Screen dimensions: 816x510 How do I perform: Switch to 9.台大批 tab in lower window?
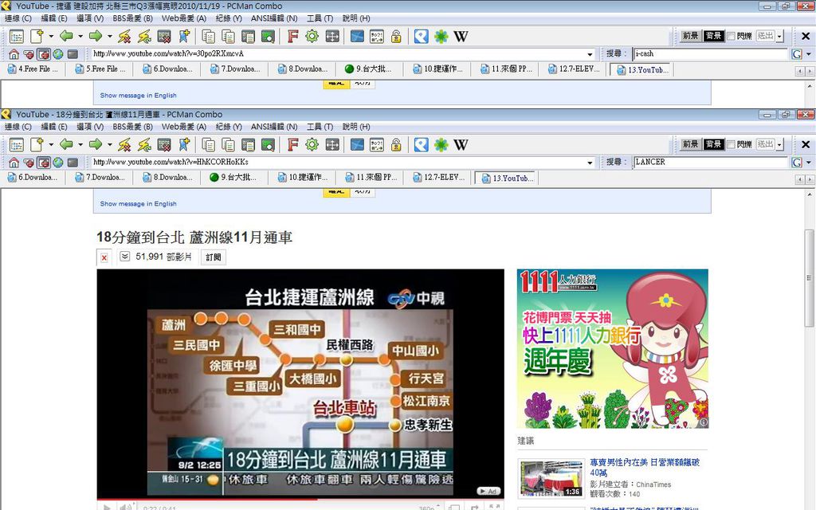[233, 178]
